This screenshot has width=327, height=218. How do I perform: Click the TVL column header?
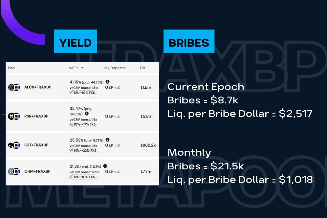(143, 68)
